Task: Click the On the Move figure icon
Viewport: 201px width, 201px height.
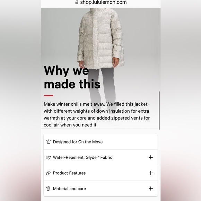Action: click(48, 142)
